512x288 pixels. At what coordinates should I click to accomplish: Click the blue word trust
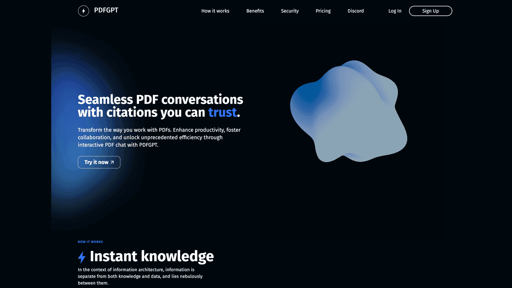(222, 112)
